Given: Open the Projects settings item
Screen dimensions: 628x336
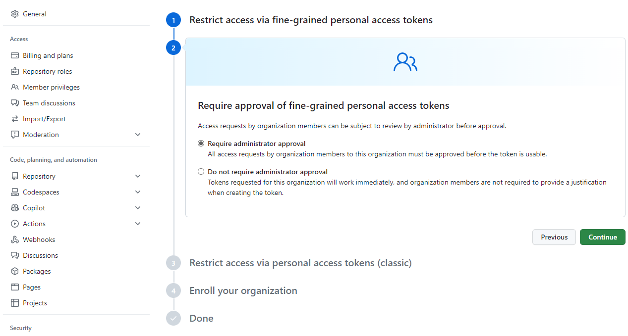Looking at the screenshot, I should [x=76, y=303].
